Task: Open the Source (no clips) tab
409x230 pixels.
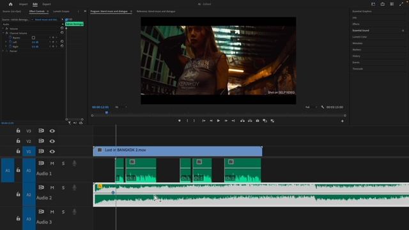Action: pos(12,11)
